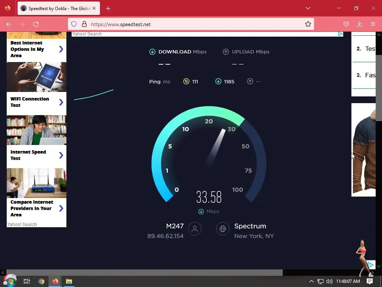
Task: Open the notification action center icon
Action: pos(370,281)
